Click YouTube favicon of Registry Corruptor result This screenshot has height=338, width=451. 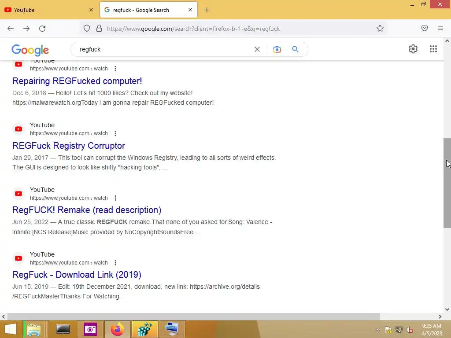[18, 129]
